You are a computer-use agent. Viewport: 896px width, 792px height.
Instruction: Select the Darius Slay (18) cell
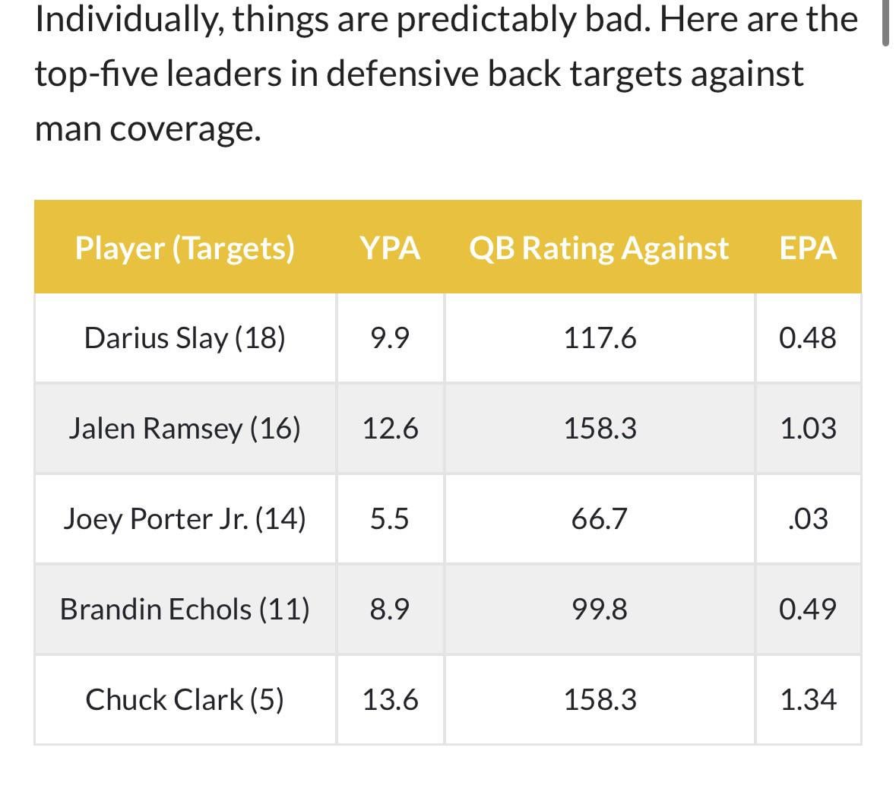tap(185, 337)
